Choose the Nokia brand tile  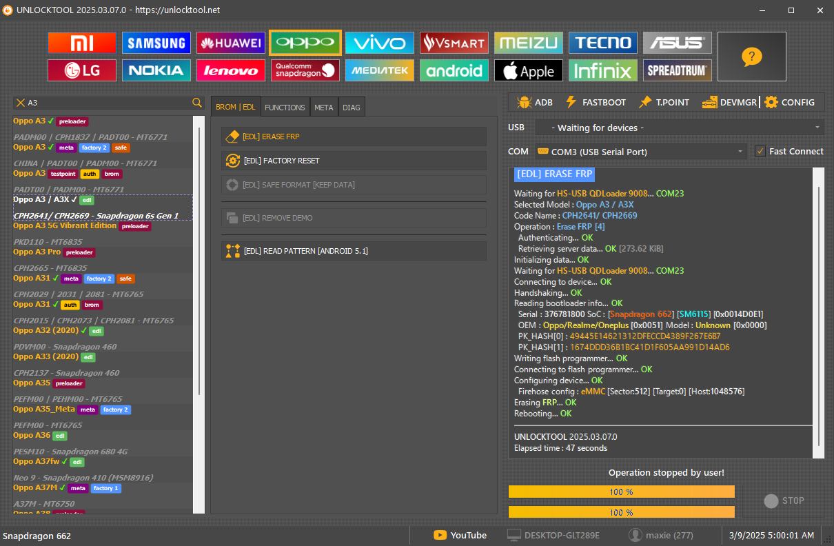point(156,70)
